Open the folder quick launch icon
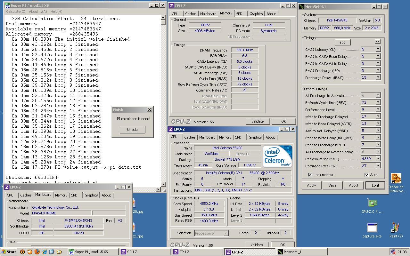Viewport: 410px width, 256px height. pos(59,252)
